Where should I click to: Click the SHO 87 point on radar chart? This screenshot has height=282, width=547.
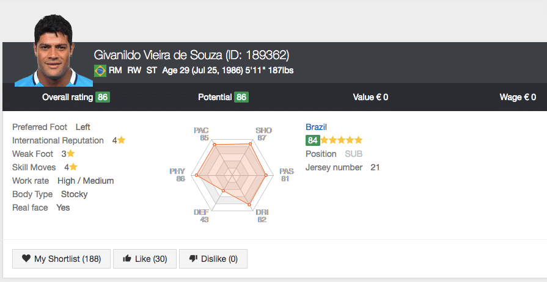[x=250, y=144]
